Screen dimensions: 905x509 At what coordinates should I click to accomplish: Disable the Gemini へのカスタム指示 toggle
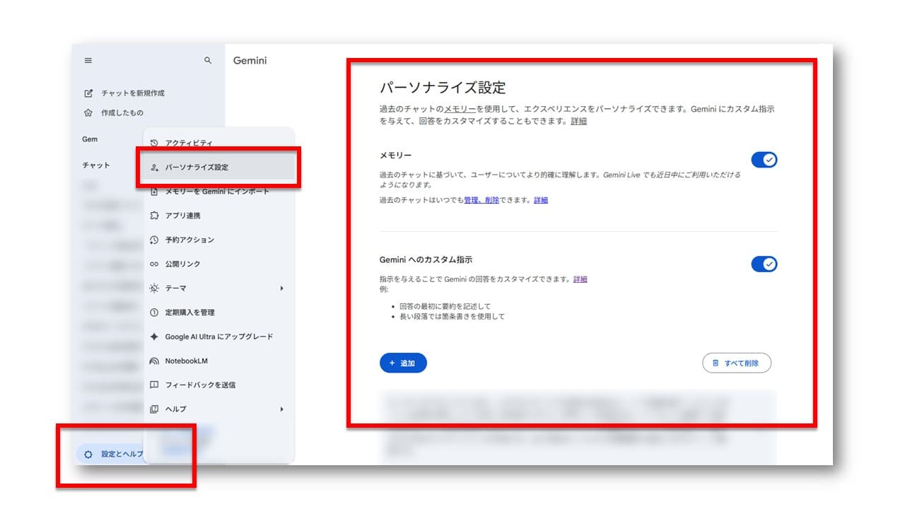[x=764, y=264]
